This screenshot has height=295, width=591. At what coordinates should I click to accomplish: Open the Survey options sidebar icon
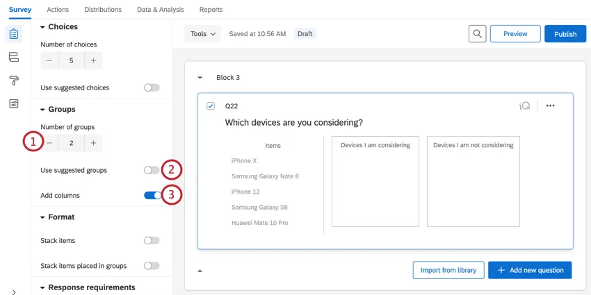point(13,103)
